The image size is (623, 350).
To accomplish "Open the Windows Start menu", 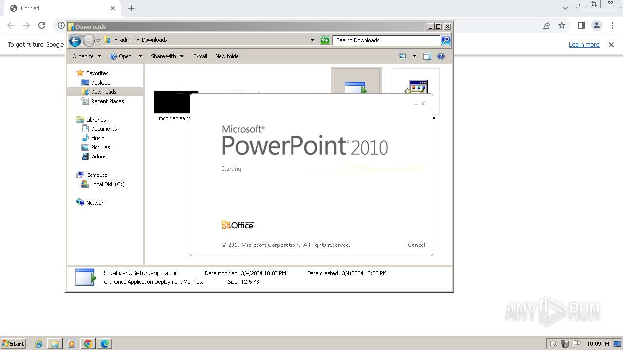I will point(14,343).
